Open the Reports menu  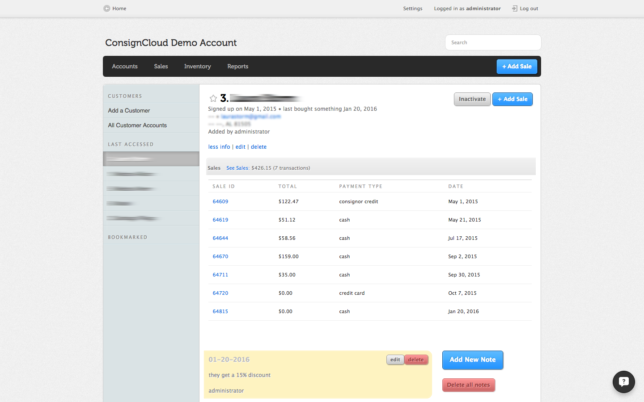(237, 67)
